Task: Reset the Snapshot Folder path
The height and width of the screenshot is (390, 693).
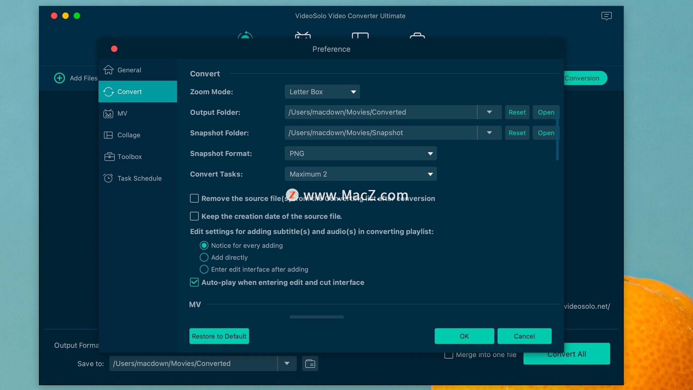Action: coord(517,133)
